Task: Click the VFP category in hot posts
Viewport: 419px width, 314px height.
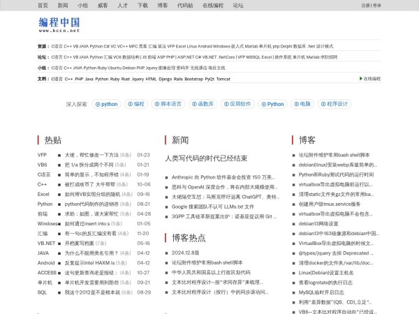Action: [x=42, y=155]
